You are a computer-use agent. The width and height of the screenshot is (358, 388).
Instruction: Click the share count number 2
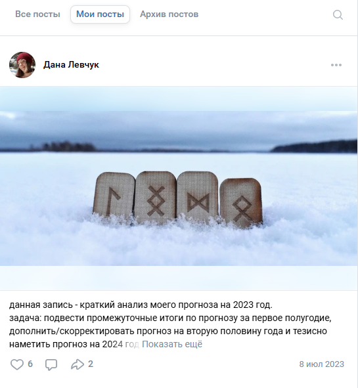[x=91, y=364]
